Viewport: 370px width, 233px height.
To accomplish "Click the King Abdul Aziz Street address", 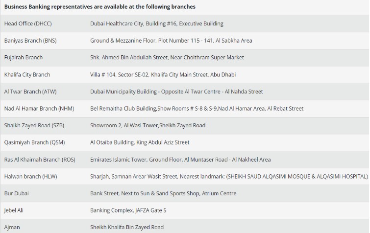I will click(x=140, y=142).
